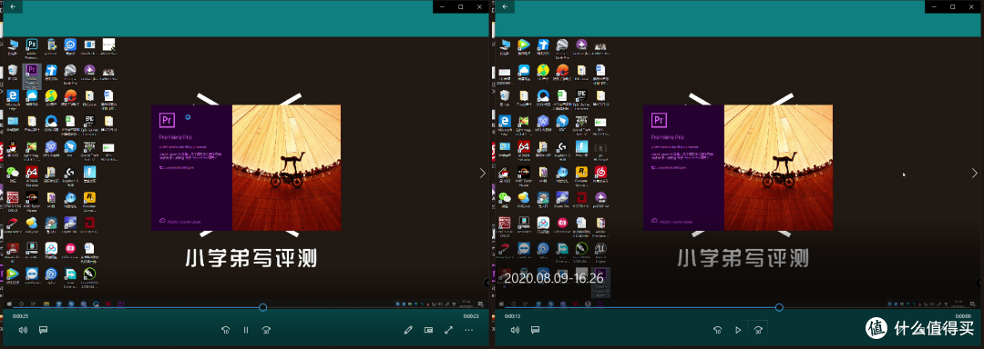Open volume control in left player
Viewport: 984px width, 349px height.
(x=23, y=330)
